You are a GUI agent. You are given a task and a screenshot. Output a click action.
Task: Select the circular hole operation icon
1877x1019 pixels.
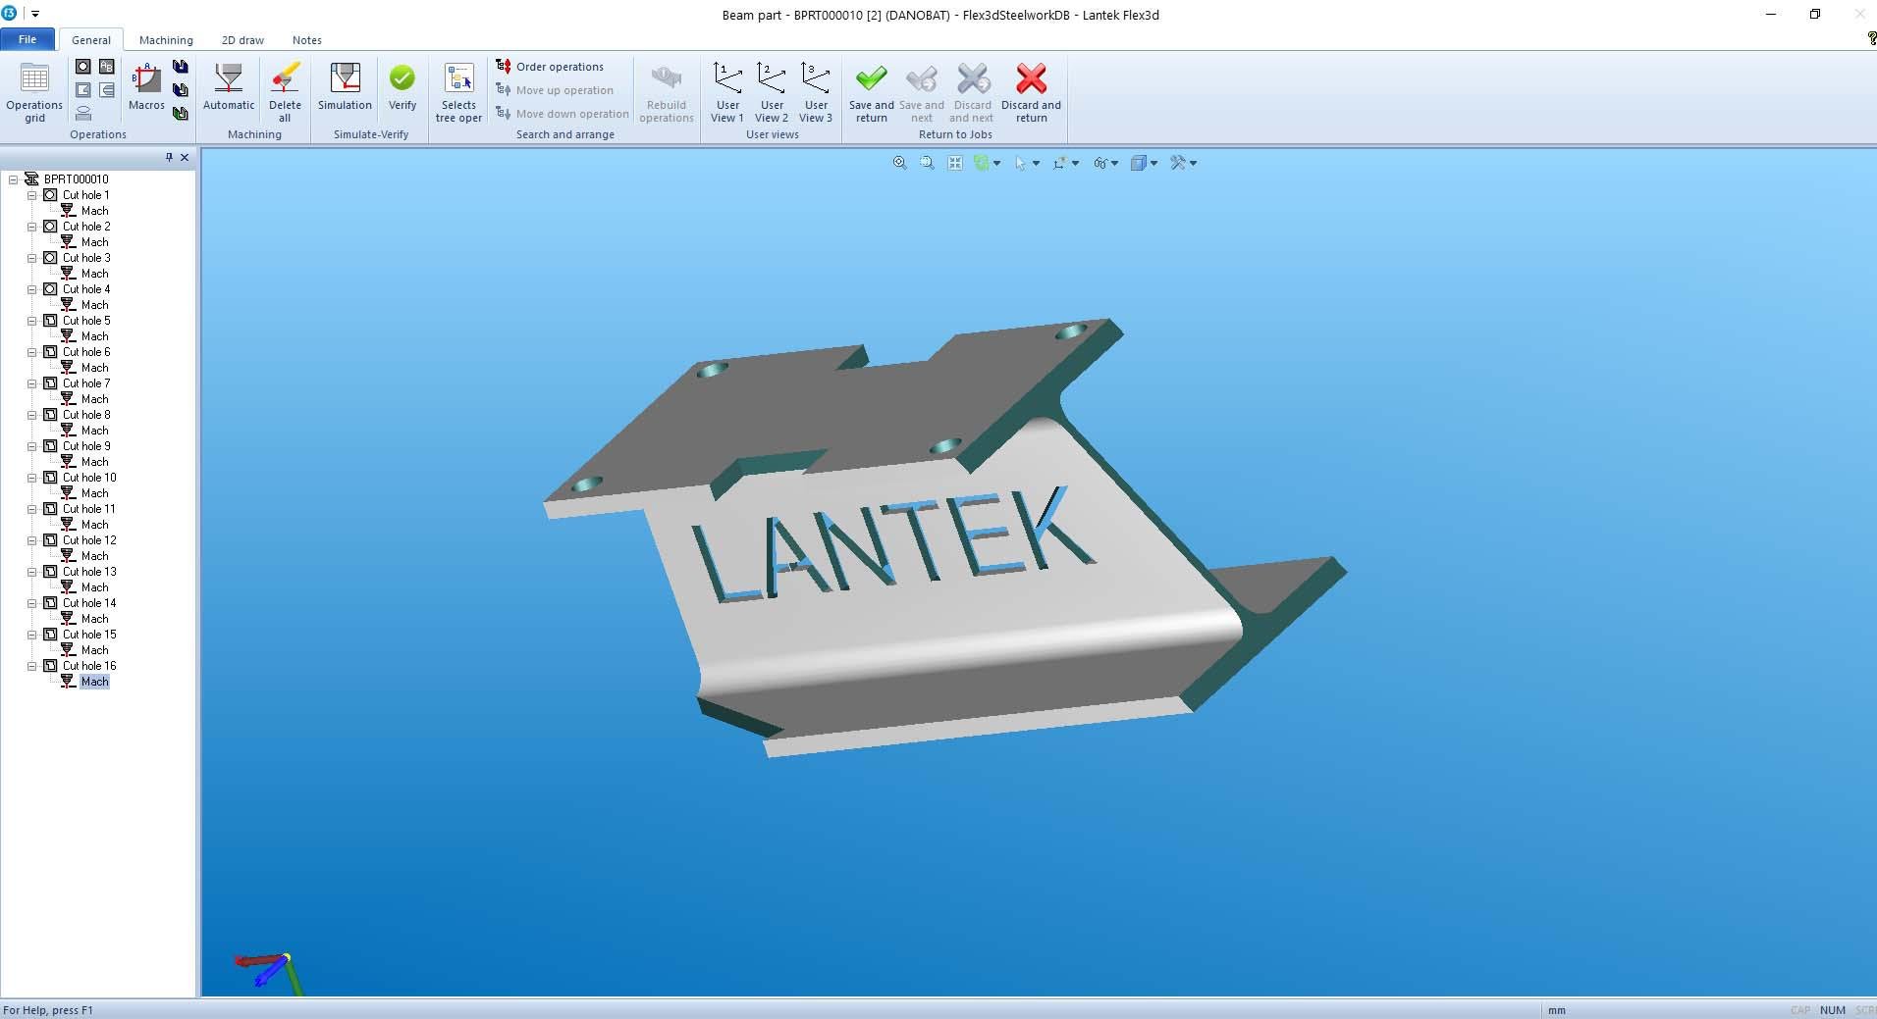click(83, 67)
